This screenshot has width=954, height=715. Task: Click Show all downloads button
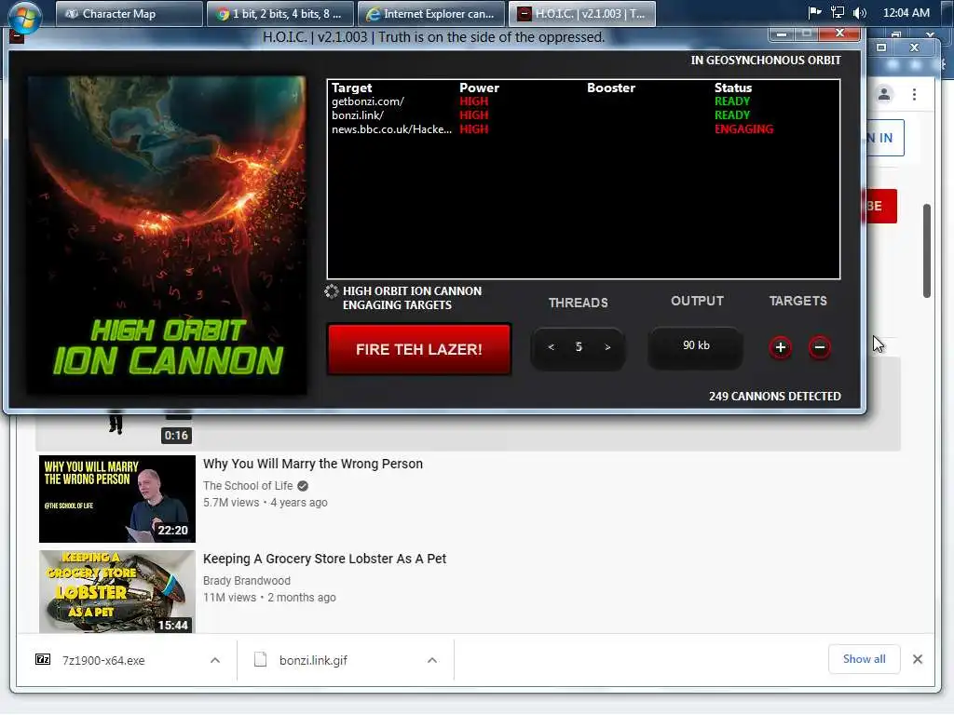[864, 659]
